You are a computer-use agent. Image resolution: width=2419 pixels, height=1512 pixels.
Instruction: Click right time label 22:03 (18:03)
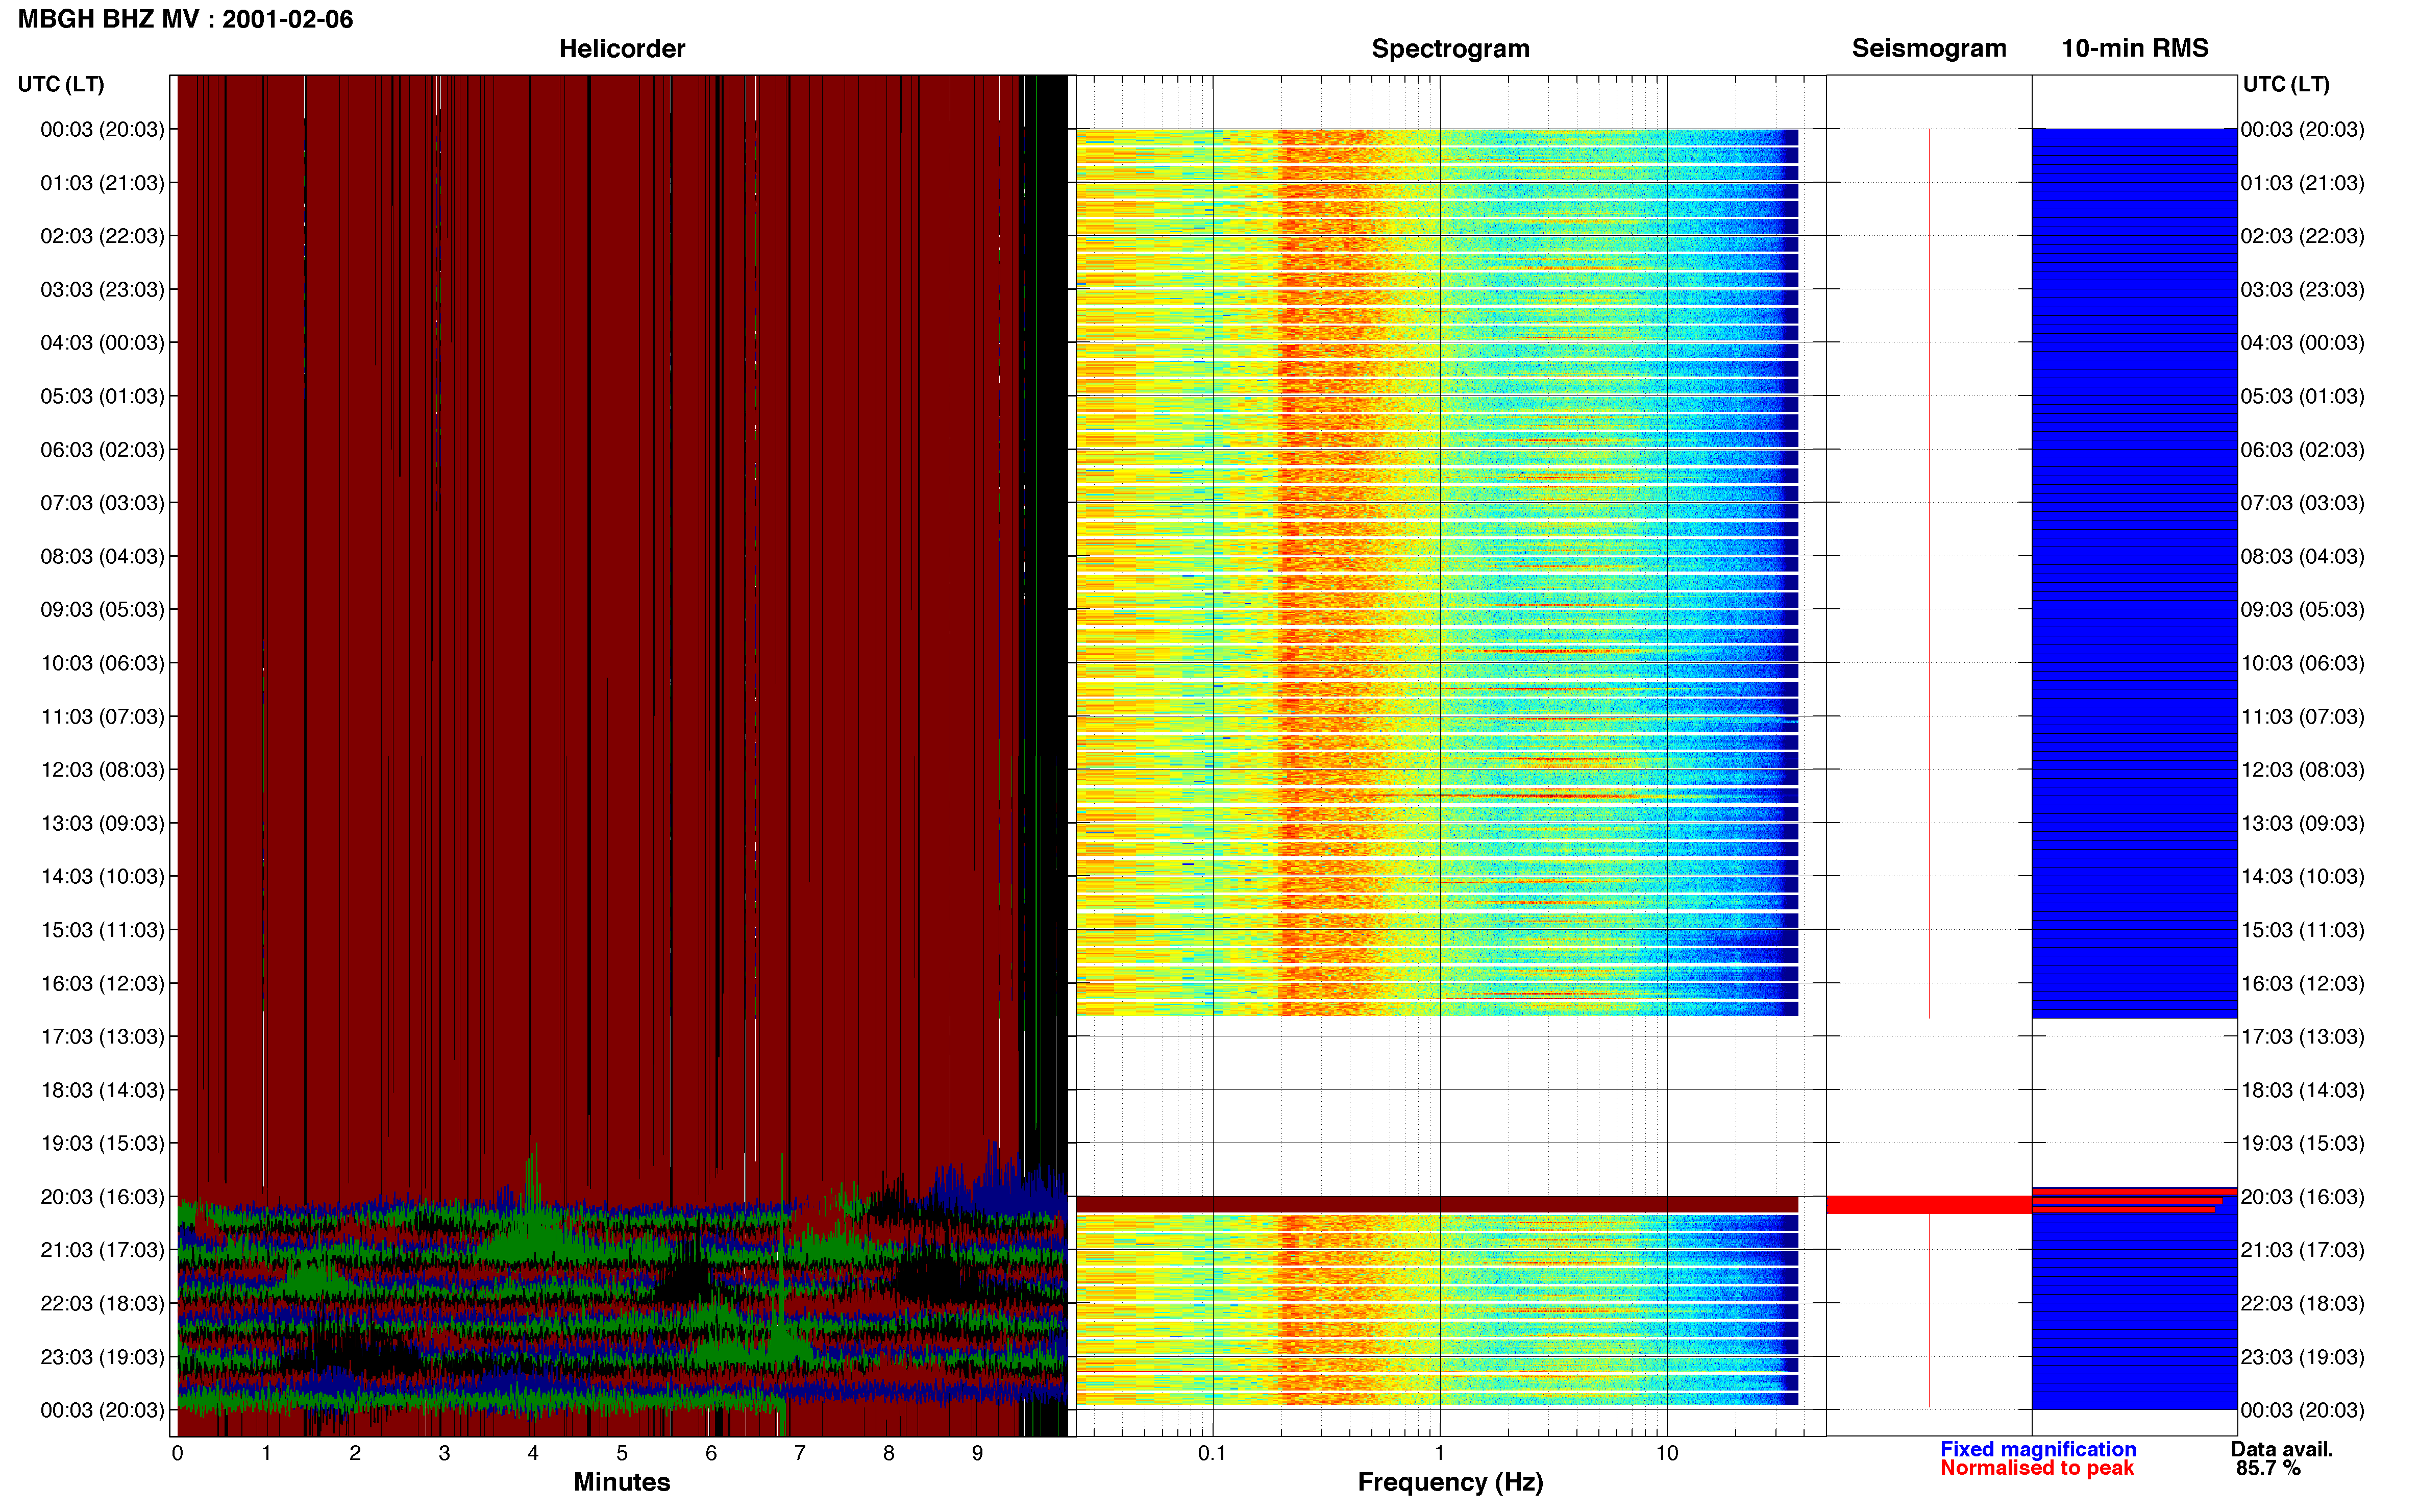coord(2302,1303)
